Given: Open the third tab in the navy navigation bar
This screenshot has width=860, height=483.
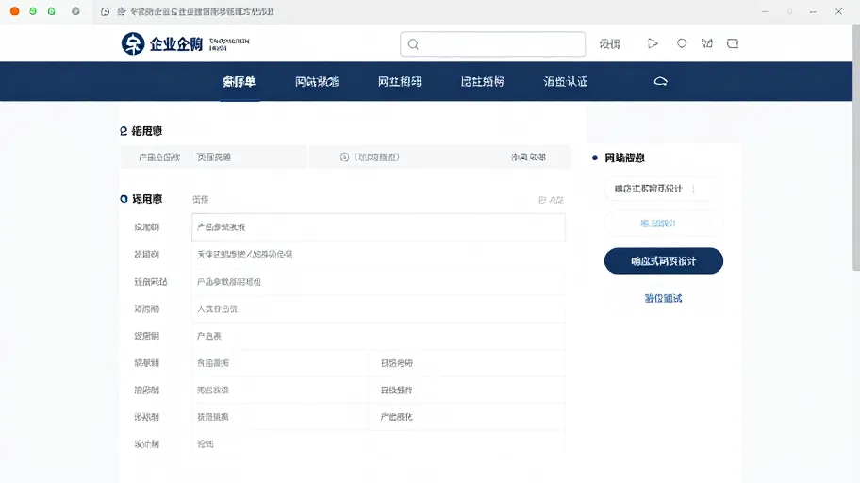Looking at the screenshot, I should (399, 82).
